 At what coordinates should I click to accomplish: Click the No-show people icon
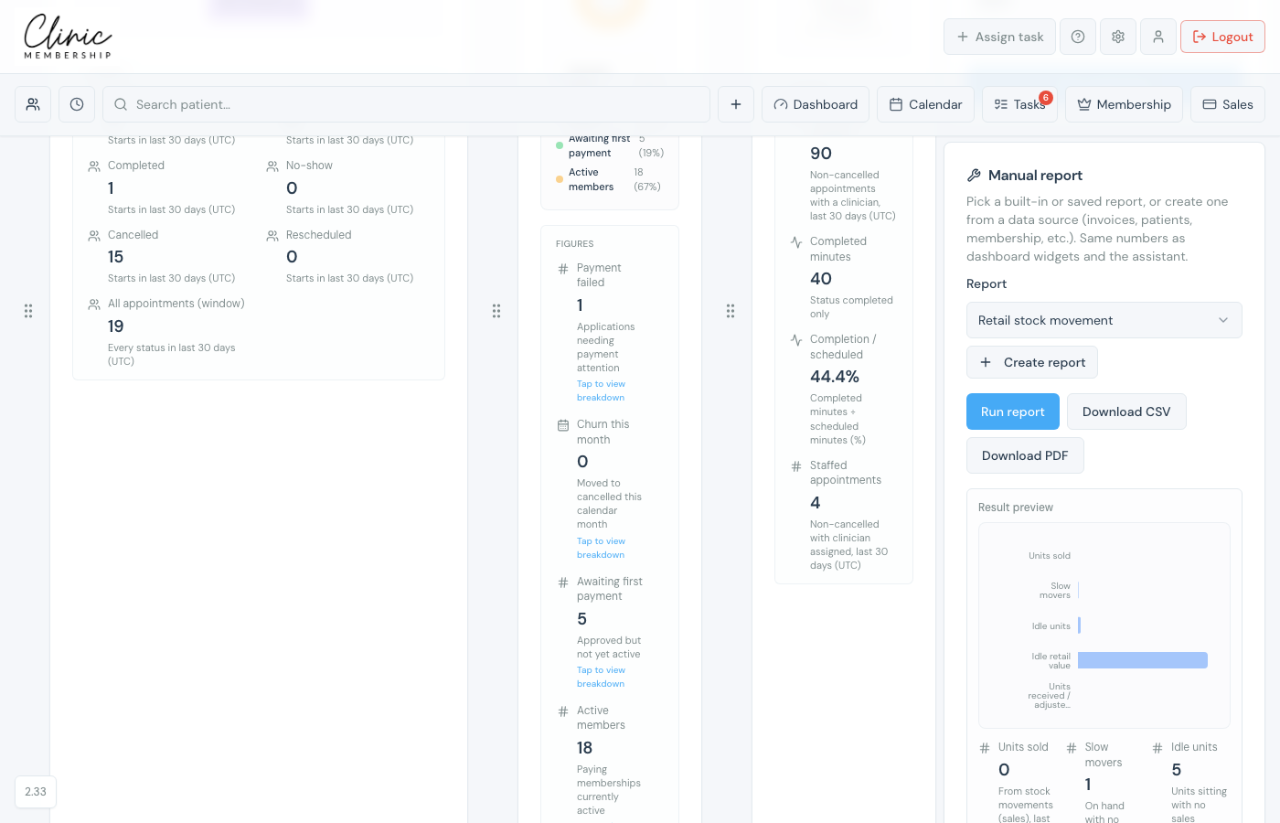click(272, 166)
